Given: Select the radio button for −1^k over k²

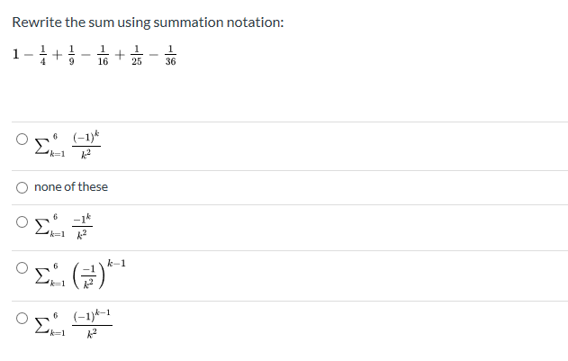Looking at the screenshot, I should pos(22,221).
